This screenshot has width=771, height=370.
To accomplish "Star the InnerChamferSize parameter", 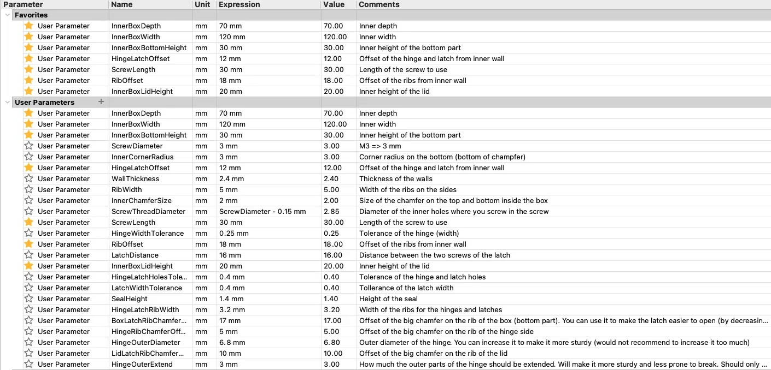I will point(29,200).
